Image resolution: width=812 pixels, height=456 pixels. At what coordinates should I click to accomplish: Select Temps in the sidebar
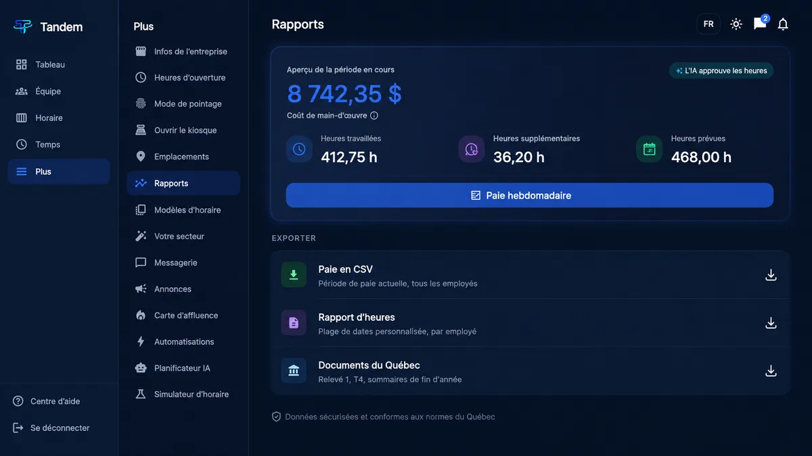[x=59, y=145]
